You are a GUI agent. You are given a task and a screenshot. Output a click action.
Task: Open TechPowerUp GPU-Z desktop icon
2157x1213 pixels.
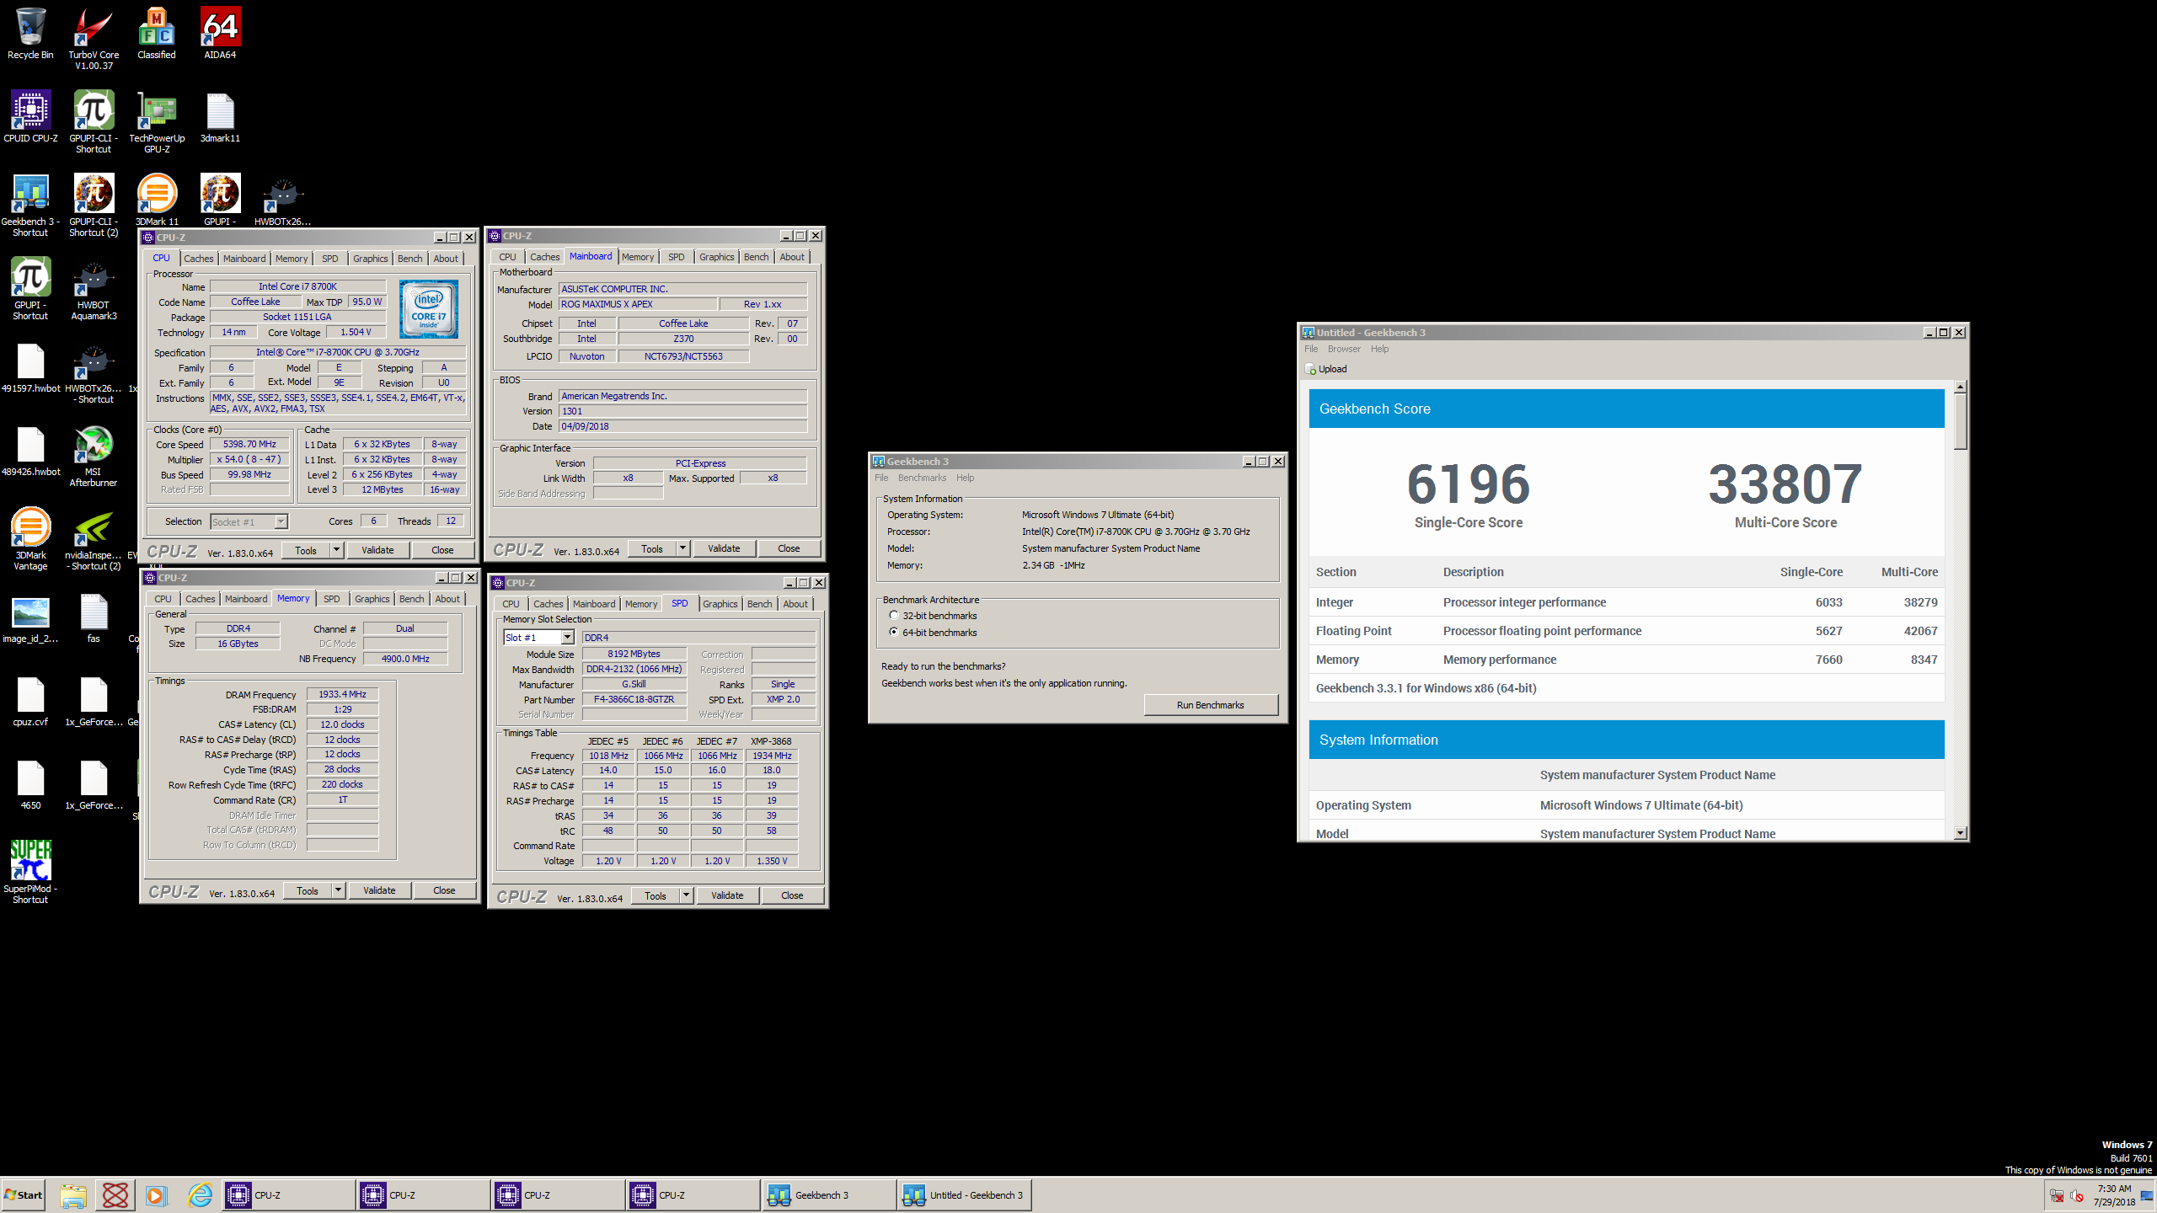(x=157, y=123)
